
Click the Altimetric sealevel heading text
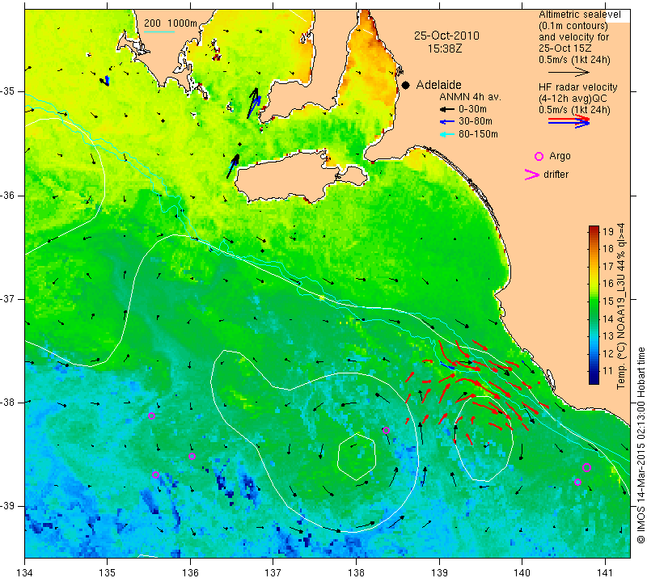(x=579, y=15)
